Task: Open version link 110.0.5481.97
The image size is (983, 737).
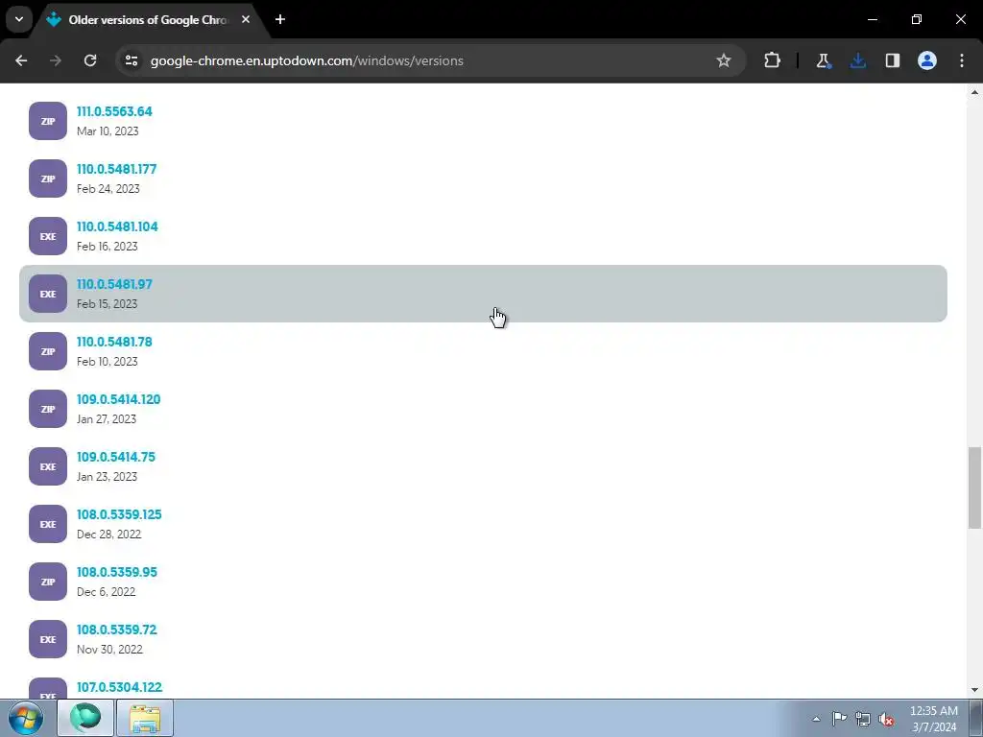Action: [114, 284]
